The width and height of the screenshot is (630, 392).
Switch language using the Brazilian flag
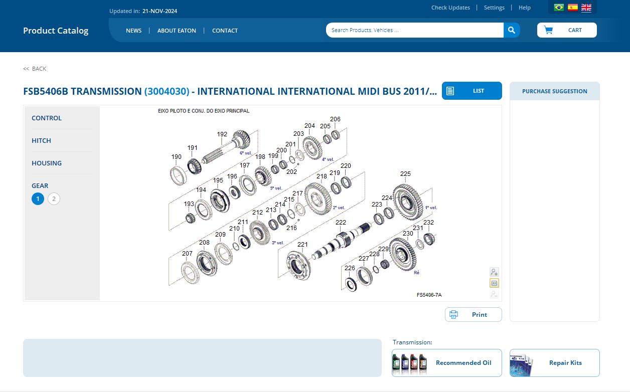(x=558, y=8)
